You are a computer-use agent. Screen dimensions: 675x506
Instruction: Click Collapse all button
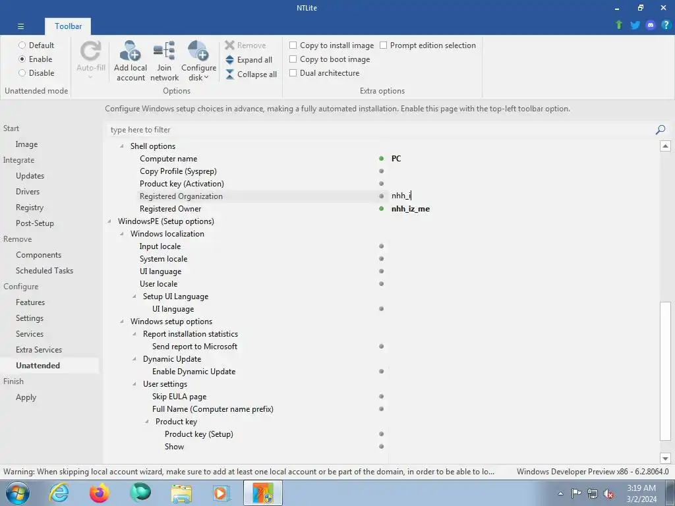click(251, 74)
